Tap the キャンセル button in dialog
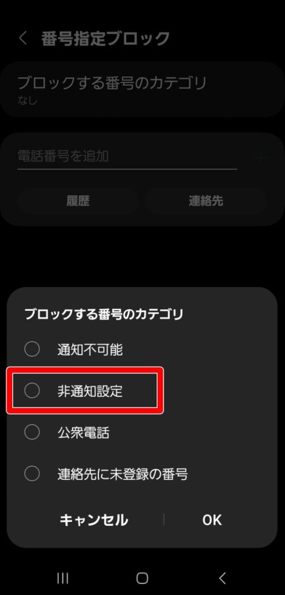285x595 pixels. pyautogui.click(x=94, y=520)
